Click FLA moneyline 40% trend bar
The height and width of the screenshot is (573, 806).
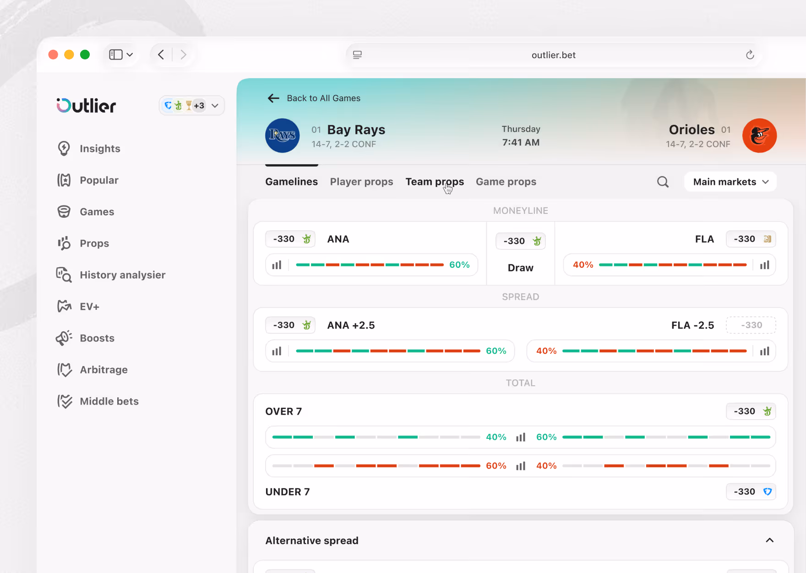pos(673,265)
